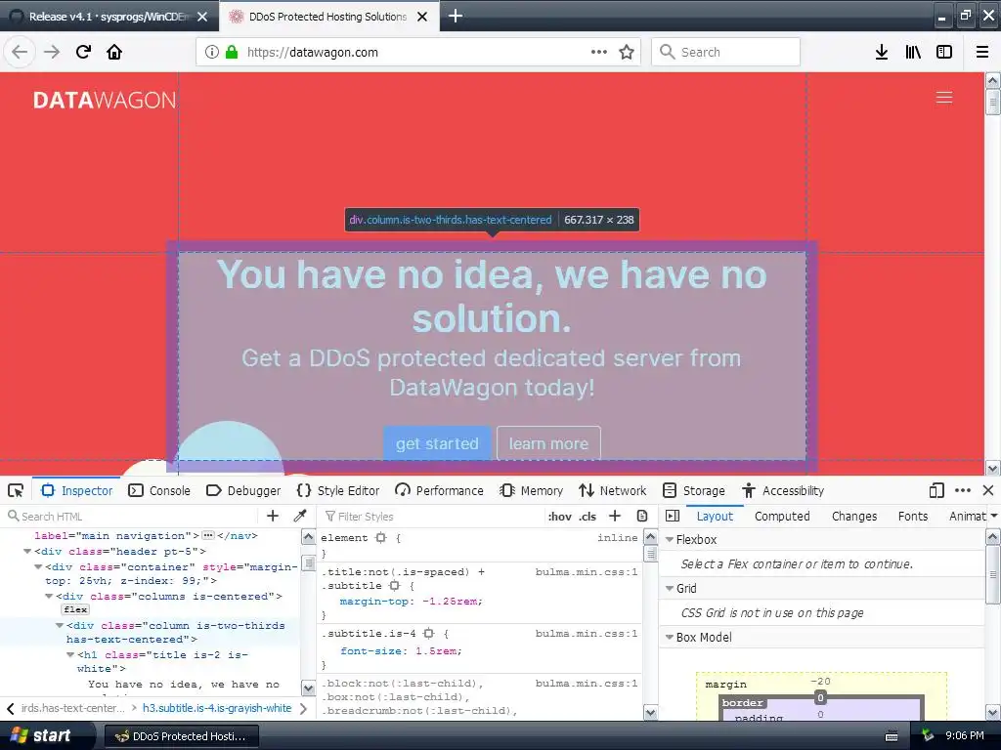The height and width of the screenshot is (750, 1001).
Task: Switch to Style Editor tab
Action: (x=338, y=490)
